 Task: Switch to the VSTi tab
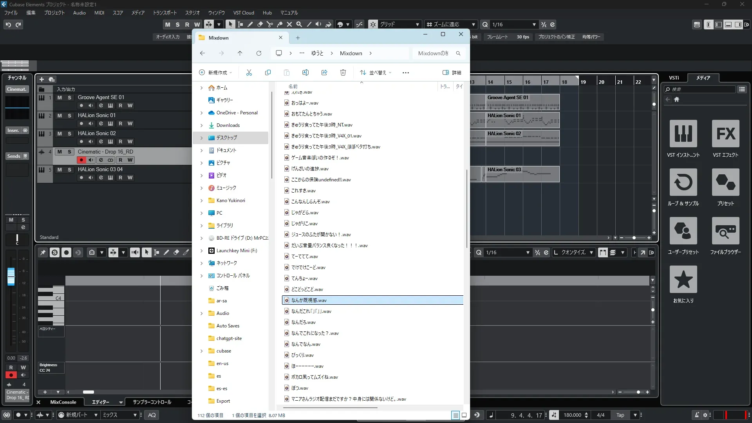(x=674, y=78)
